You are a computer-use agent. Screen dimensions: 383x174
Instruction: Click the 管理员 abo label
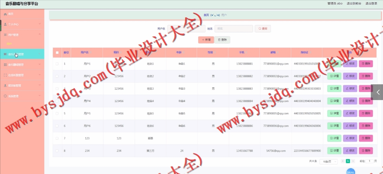tap(335, 4)
